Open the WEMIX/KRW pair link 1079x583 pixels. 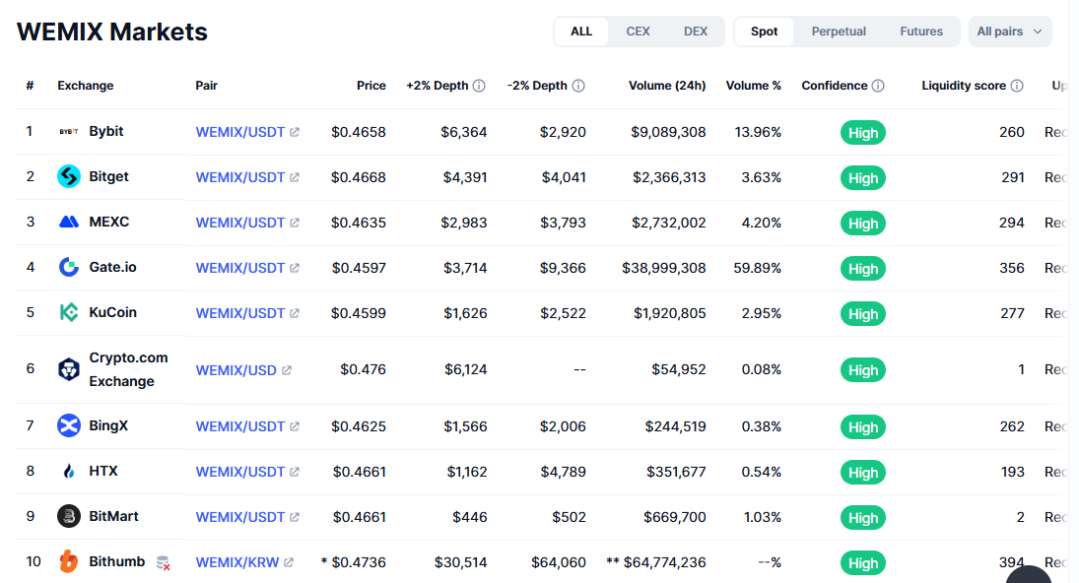237,562
